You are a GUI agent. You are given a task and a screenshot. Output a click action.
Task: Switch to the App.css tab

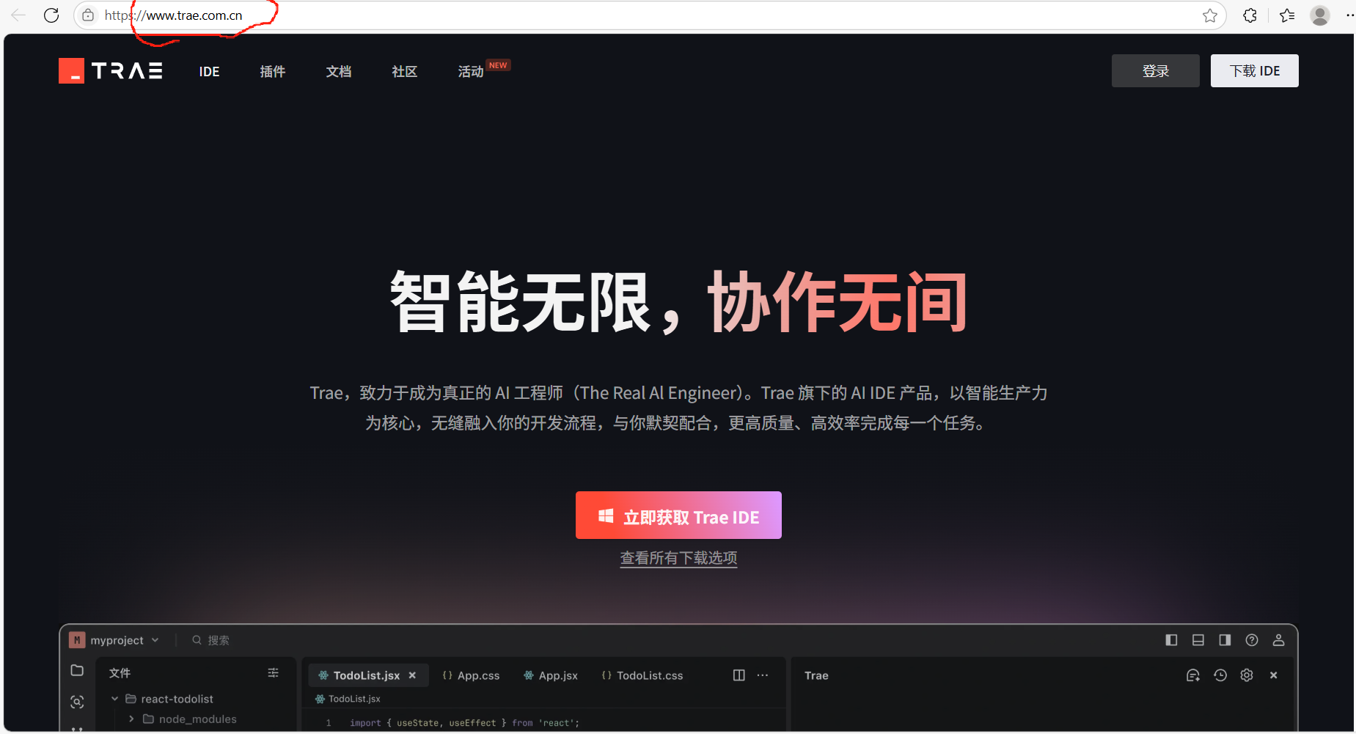[471, 675]
